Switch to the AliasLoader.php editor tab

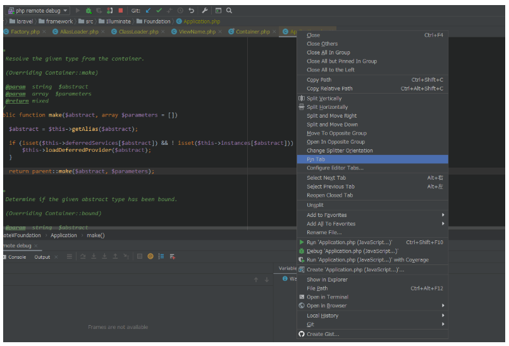click(79, 32)
